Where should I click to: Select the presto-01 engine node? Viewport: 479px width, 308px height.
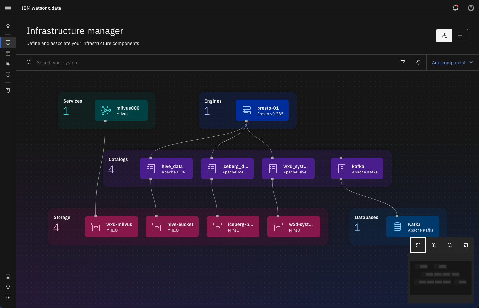(262, 110)
